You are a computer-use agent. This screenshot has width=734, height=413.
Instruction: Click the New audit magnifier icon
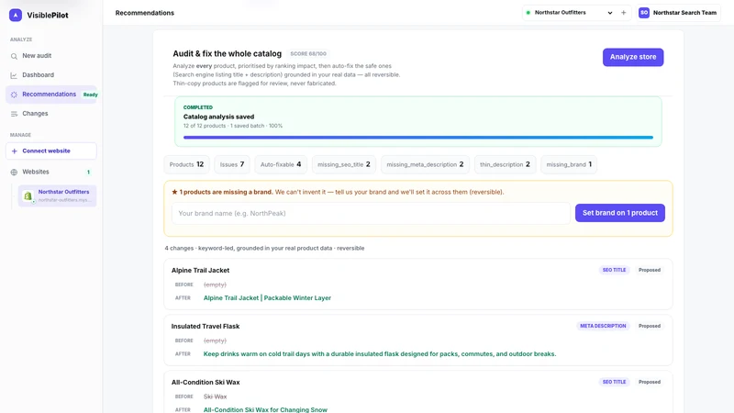pyautogui.click(x=14, y=56)
